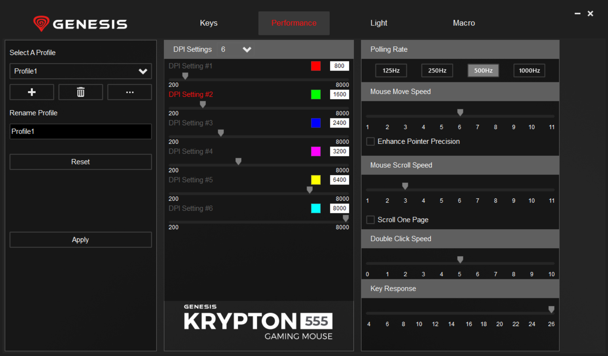Screen dimensions: 608x356
Task: Click the DPI Setting #6 slider handle
Action: [x=346, y=218]
